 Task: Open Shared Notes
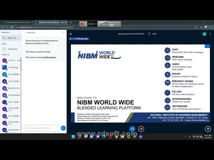click(x=11, y=49)
